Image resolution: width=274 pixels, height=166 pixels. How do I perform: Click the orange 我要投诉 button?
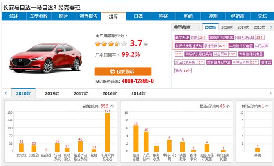[x=123, y=71]
